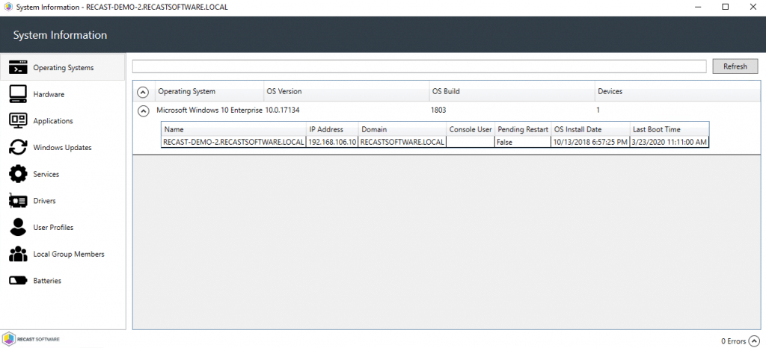Screen dimensions: 766x348
Task: Click the Console User column header
Action: point(471,130)
